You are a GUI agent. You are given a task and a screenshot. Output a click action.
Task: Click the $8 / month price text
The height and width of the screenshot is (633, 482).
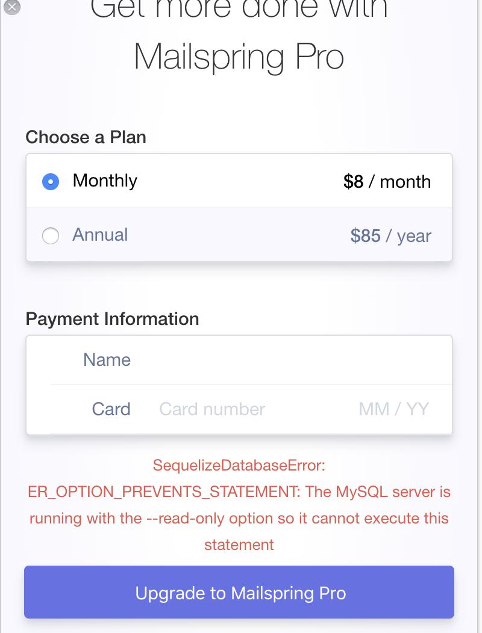point(387,181)
